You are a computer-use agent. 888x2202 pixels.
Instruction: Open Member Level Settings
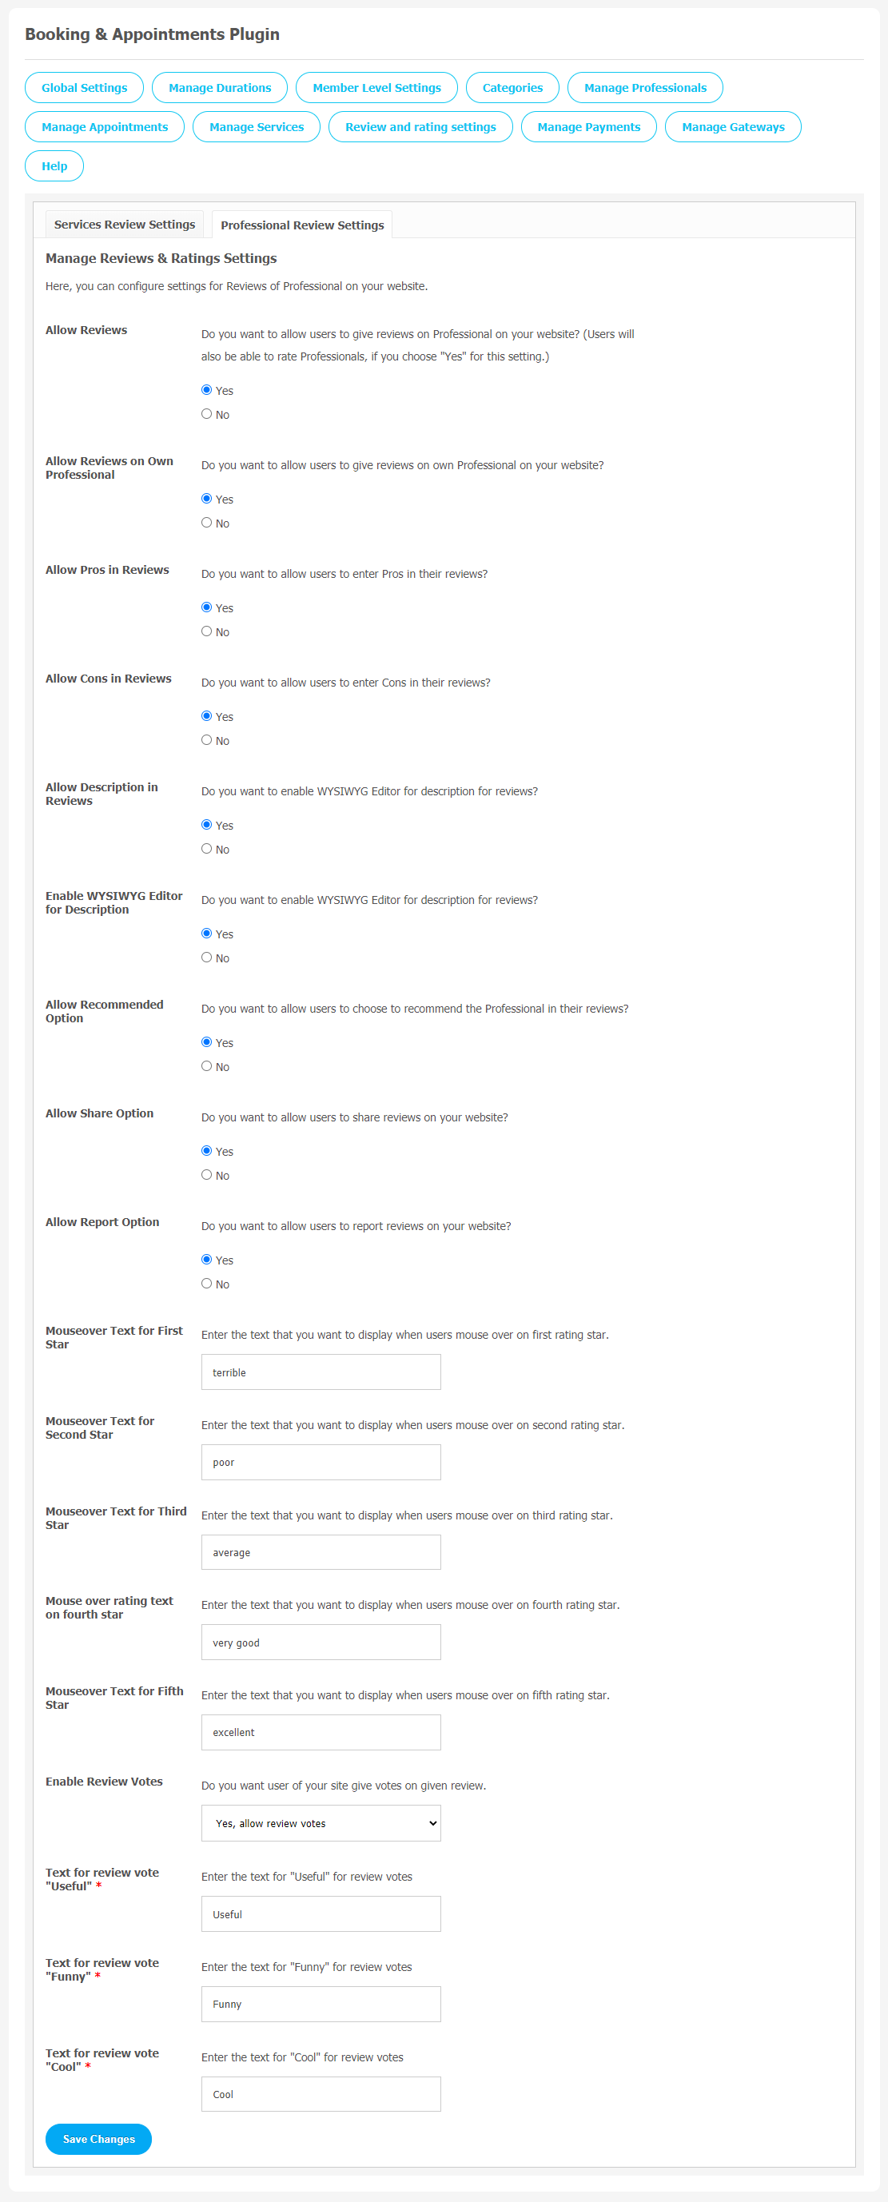click(376, 87)
